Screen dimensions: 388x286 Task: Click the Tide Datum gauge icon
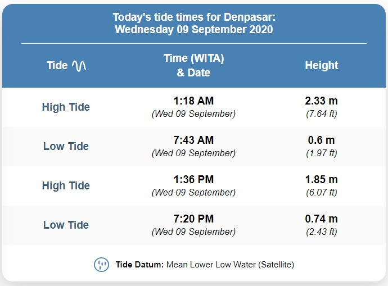pos(101,265)
